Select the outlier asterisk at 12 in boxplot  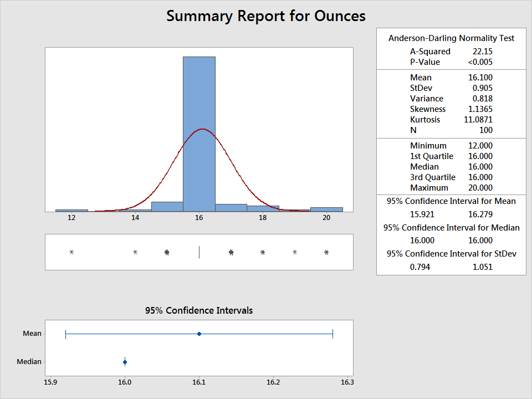tap(71, 253)
